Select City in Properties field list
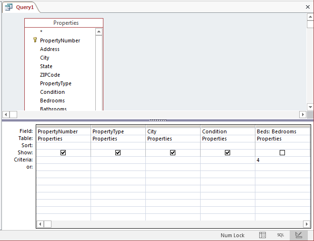This screenshot has height=241, width=314. (x=44, y=58)
